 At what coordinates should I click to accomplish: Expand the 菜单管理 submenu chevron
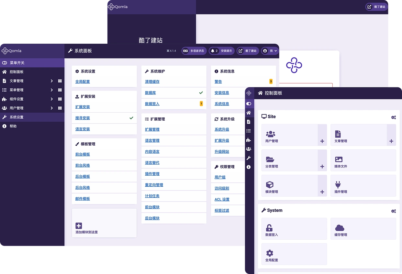coord(52,90)
